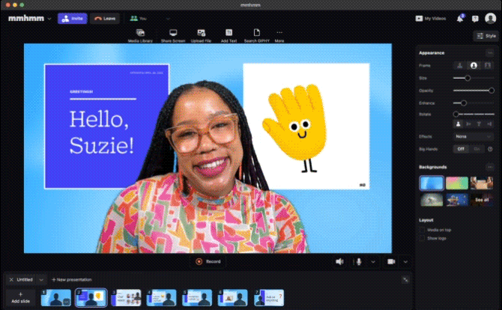
Task: Open the user profile avatar
Action: (490, 18)
